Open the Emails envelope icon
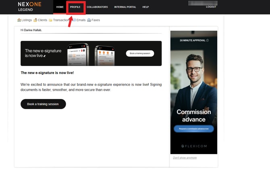The height and width of the screenshot is (190, 270). pyautogui.click(x=74, y=20)
